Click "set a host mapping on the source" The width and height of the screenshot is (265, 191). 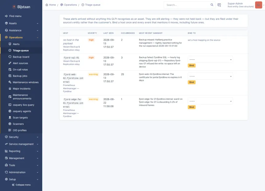coord(204,40)
